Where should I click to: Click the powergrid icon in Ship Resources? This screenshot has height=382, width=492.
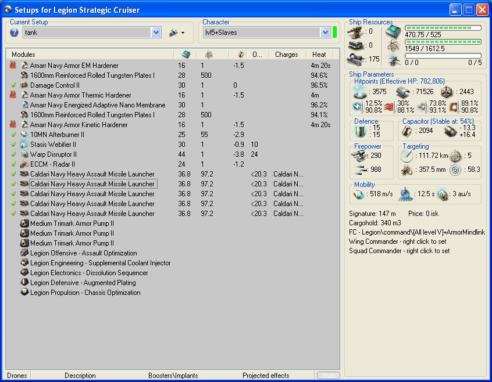[393, 46]
